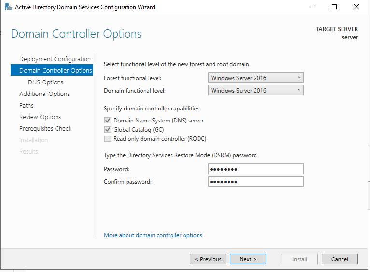The height and width of the screenshot is (272, 370).
Task: Select DNS Options in the sidebar
Action: 45,82
